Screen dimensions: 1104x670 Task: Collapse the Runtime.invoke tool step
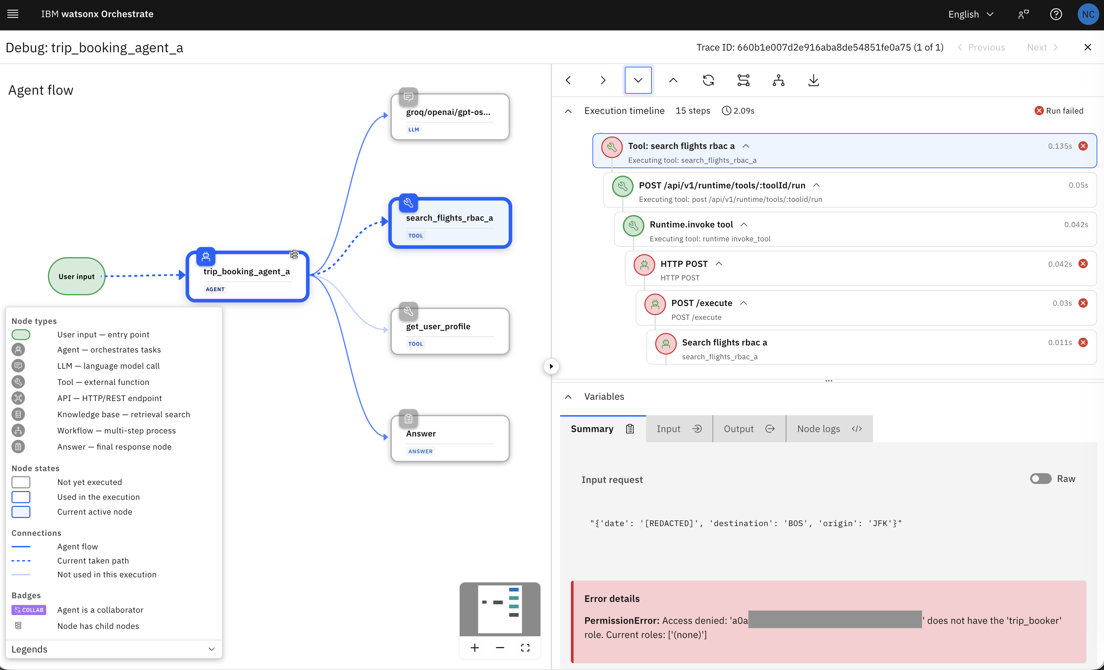(x=744, y=224)
